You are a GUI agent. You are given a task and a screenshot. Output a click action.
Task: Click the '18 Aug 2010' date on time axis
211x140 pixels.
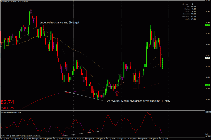[x=5, y=139]
